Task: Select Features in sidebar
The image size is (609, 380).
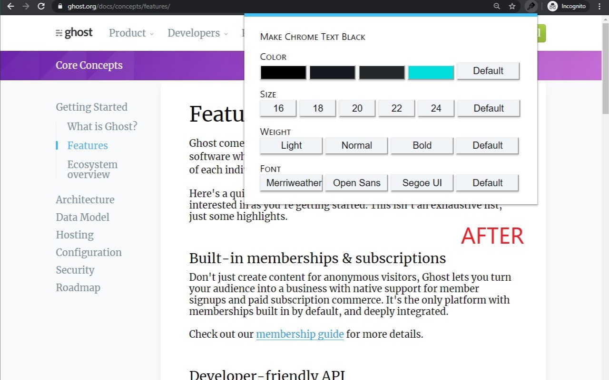Action: (88, 145)
